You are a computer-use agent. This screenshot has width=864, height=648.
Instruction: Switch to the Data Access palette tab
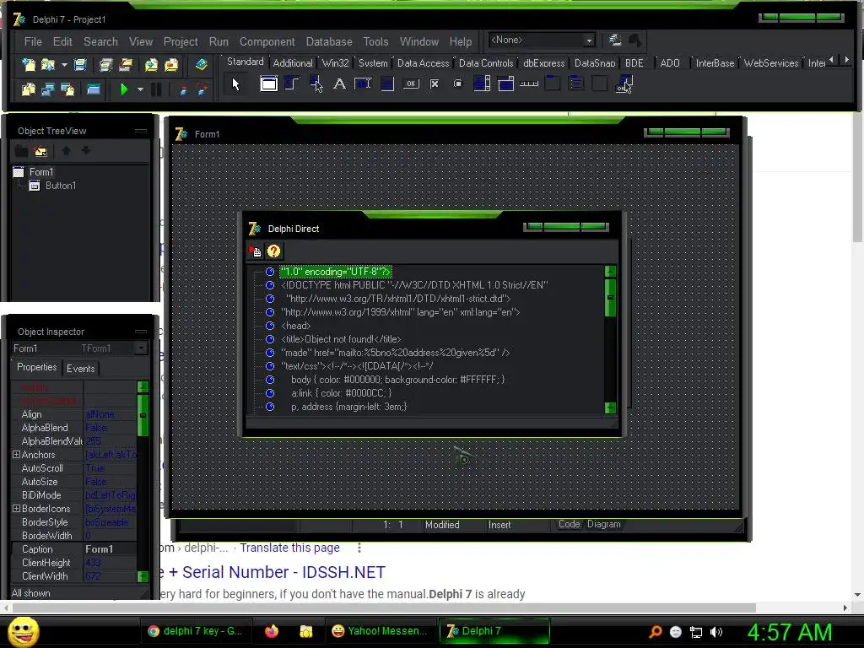(x=424, y=62)
